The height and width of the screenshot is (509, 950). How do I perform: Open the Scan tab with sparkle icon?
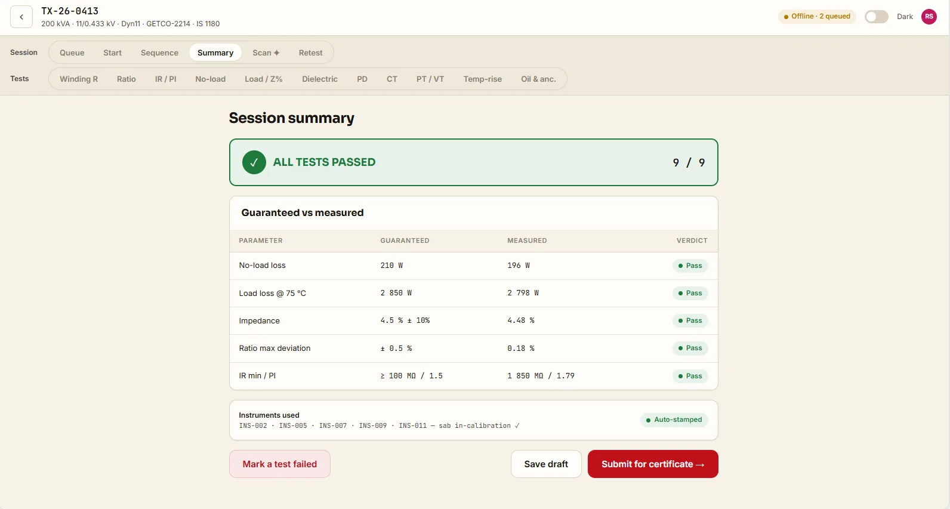(266, 53)
